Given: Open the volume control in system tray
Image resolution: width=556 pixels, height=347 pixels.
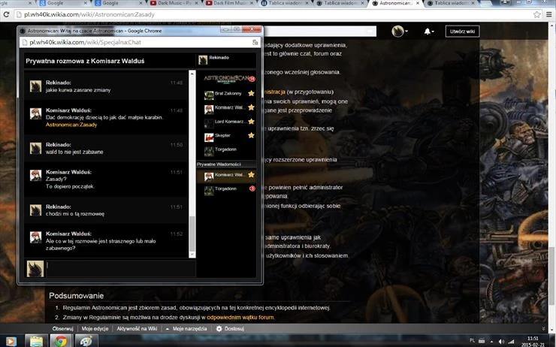Looking at the screenshot, I should tap(501, 341).
